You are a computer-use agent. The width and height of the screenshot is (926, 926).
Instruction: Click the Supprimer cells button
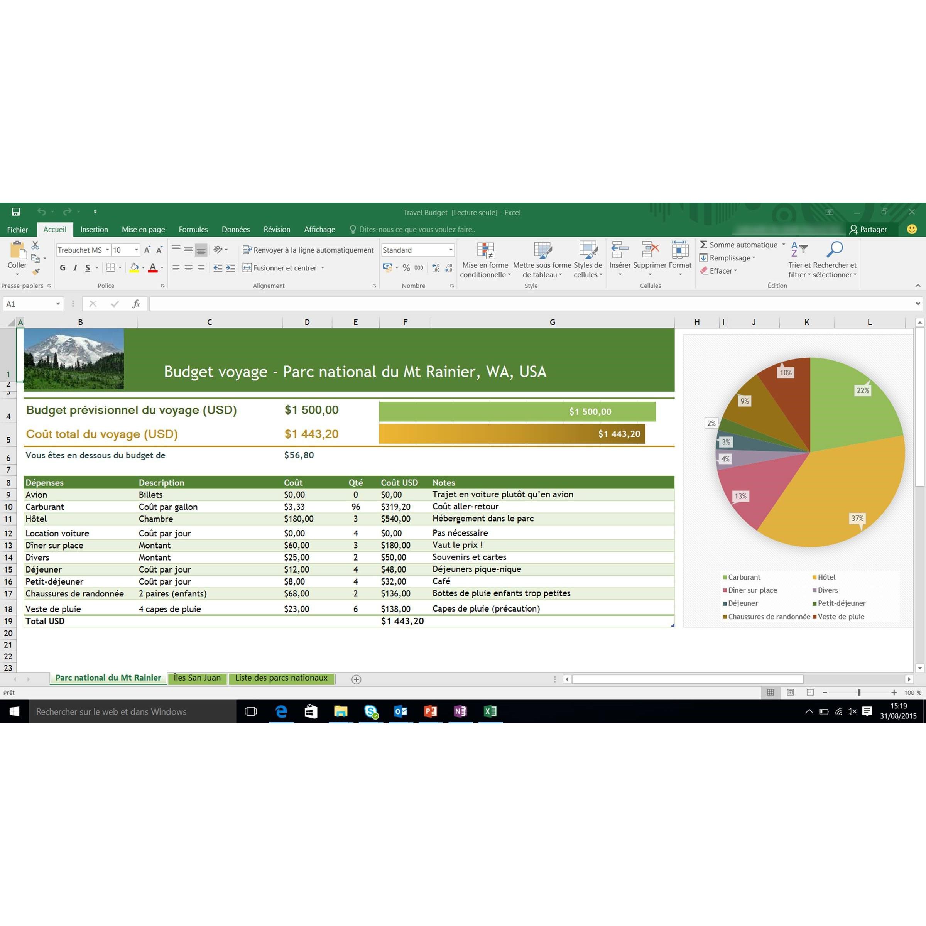(649, 259)
